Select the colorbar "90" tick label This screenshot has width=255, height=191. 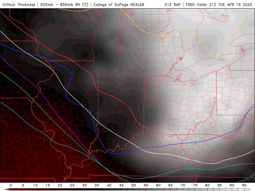[x=232, y=185]
